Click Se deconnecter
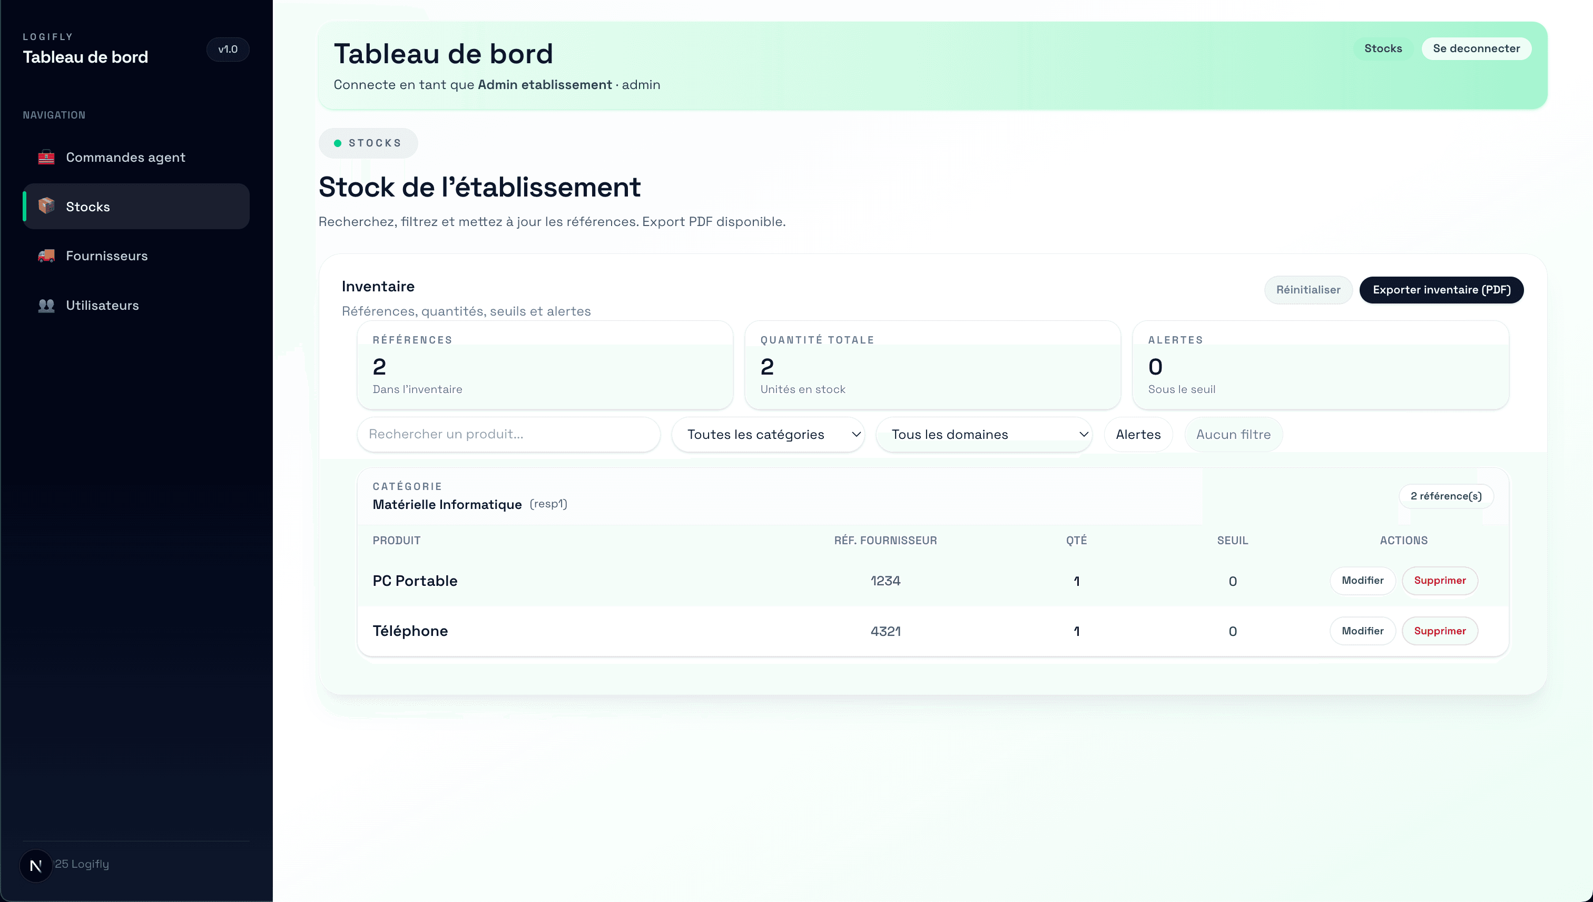Screen dimensions: 1593x902 (x=1477, y=48)
